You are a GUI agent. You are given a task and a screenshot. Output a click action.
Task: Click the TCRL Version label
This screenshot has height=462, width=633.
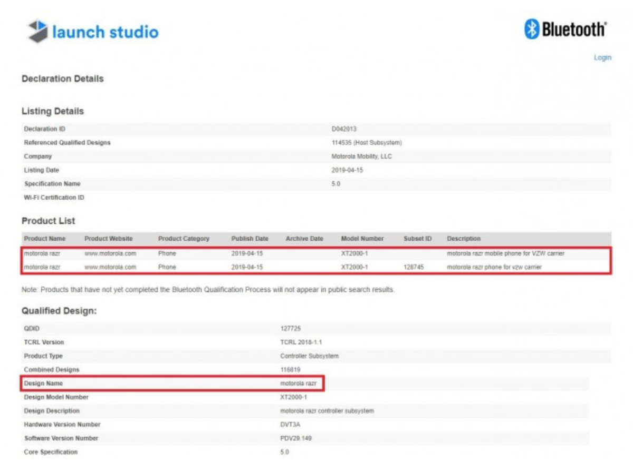pos(44,342)
